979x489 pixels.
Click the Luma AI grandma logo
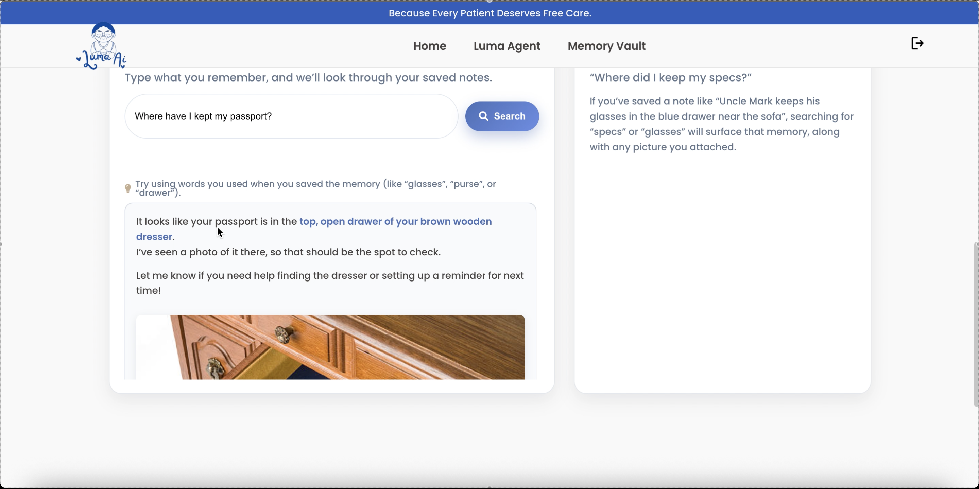click(102, 46)
